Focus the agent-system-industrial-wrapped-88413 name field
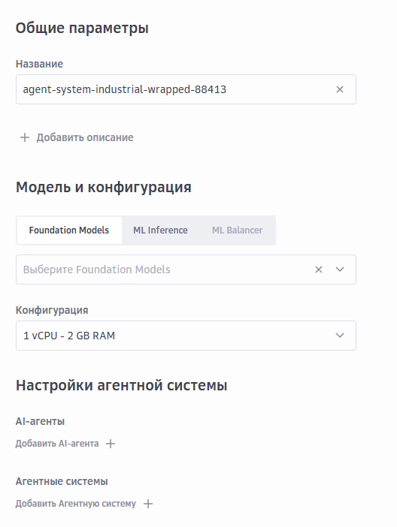The height and width of the screenshot is (527, 397). pyautogui.click(x=186, y=89)
